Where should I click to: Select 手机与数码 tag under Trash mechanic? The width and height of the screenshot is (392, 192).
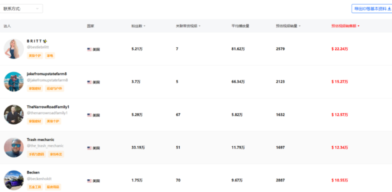(37, 154)
